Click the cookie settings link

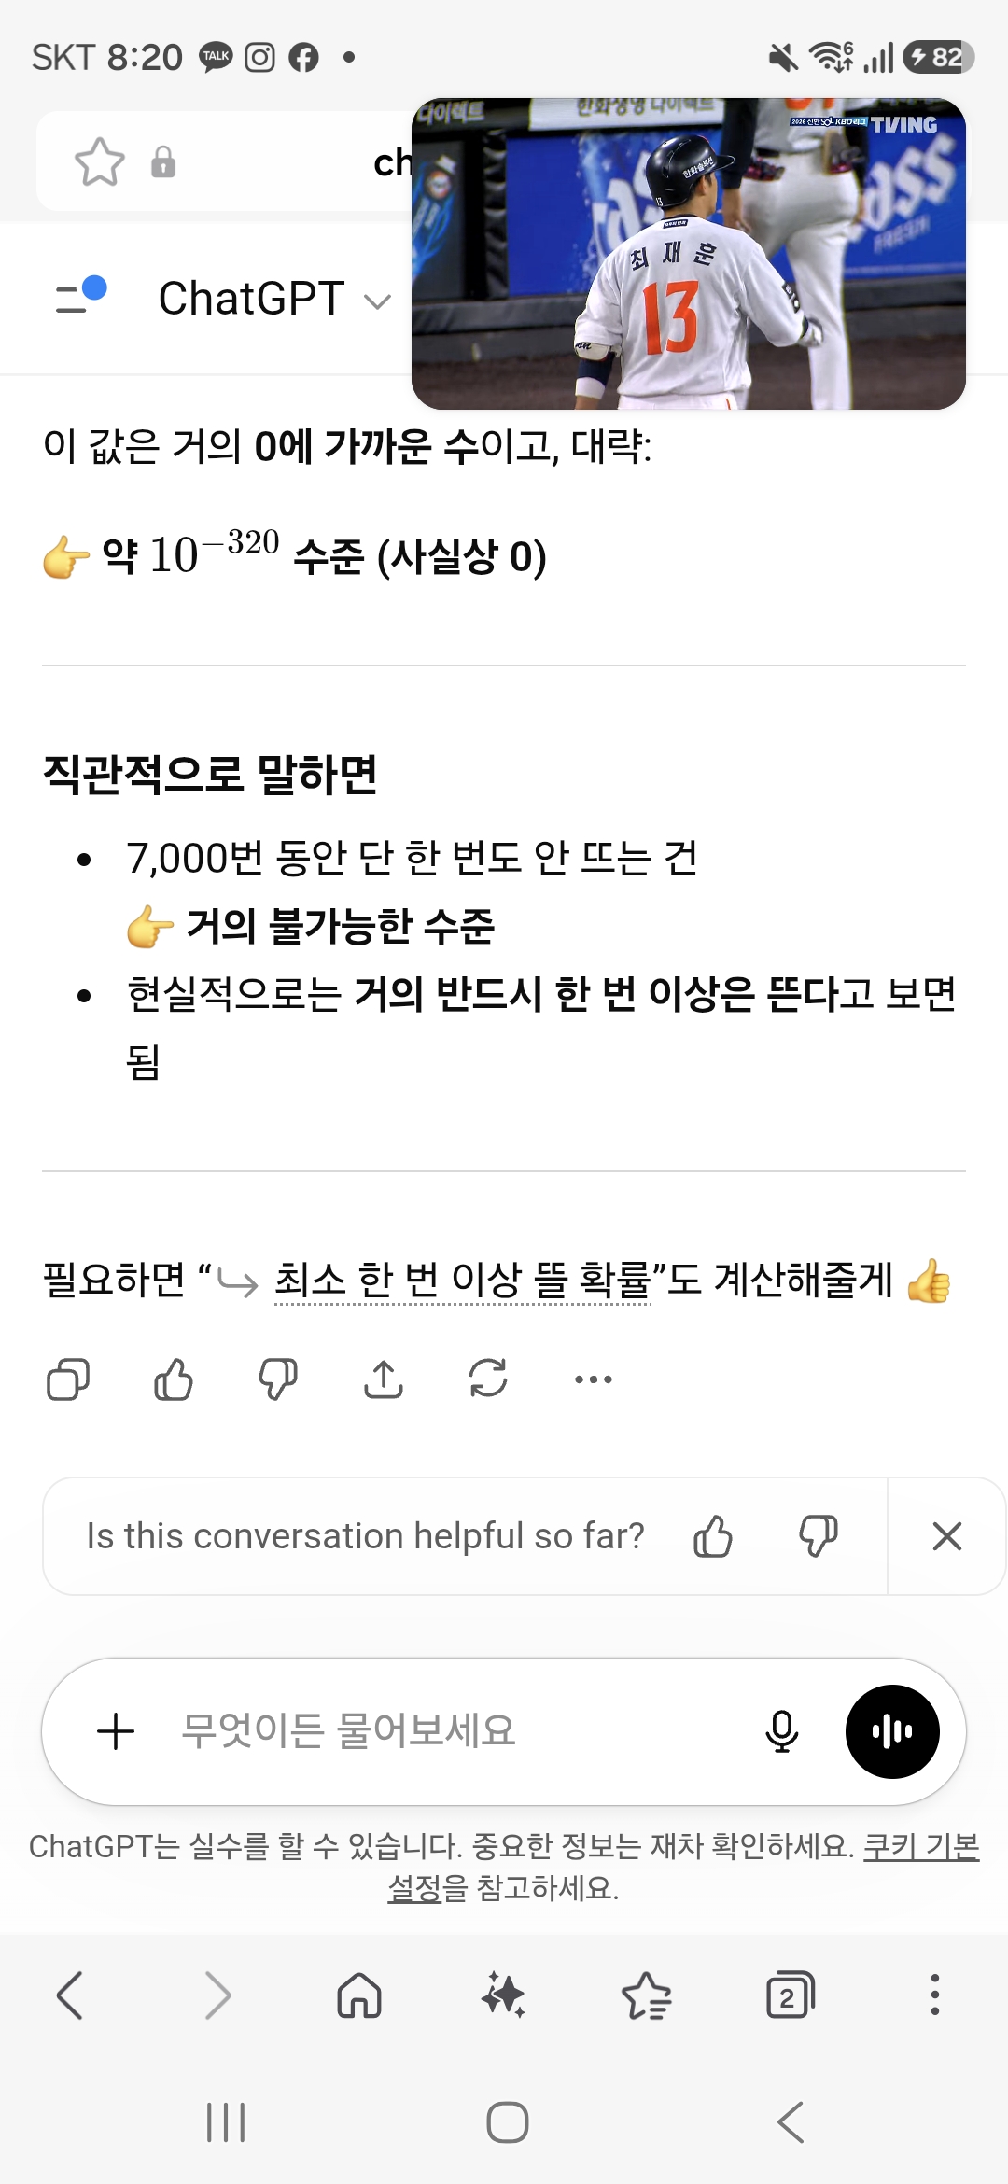coord(920,1846)
